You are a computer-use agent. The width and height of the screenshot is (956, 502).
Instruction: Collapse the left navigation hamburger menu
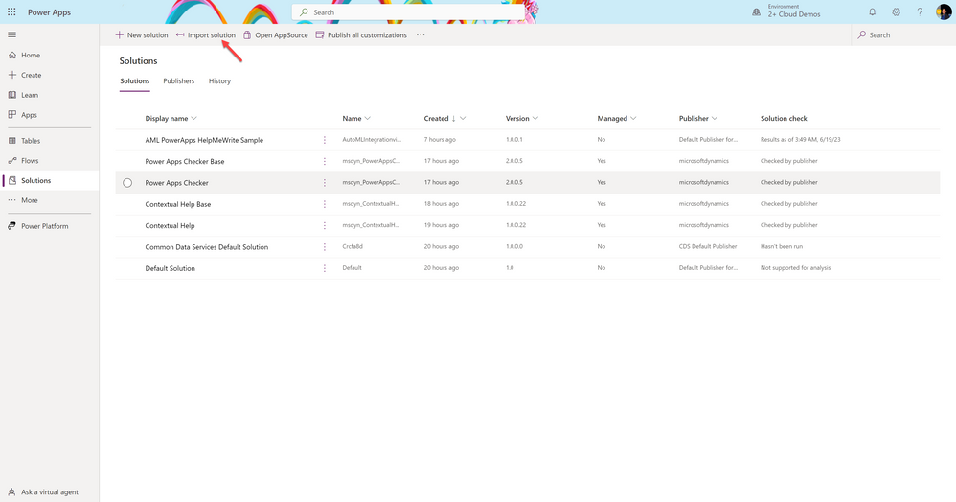11,34
